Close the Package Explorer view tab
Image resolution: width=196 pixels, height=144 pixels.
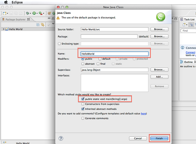[x=29, y=19]
